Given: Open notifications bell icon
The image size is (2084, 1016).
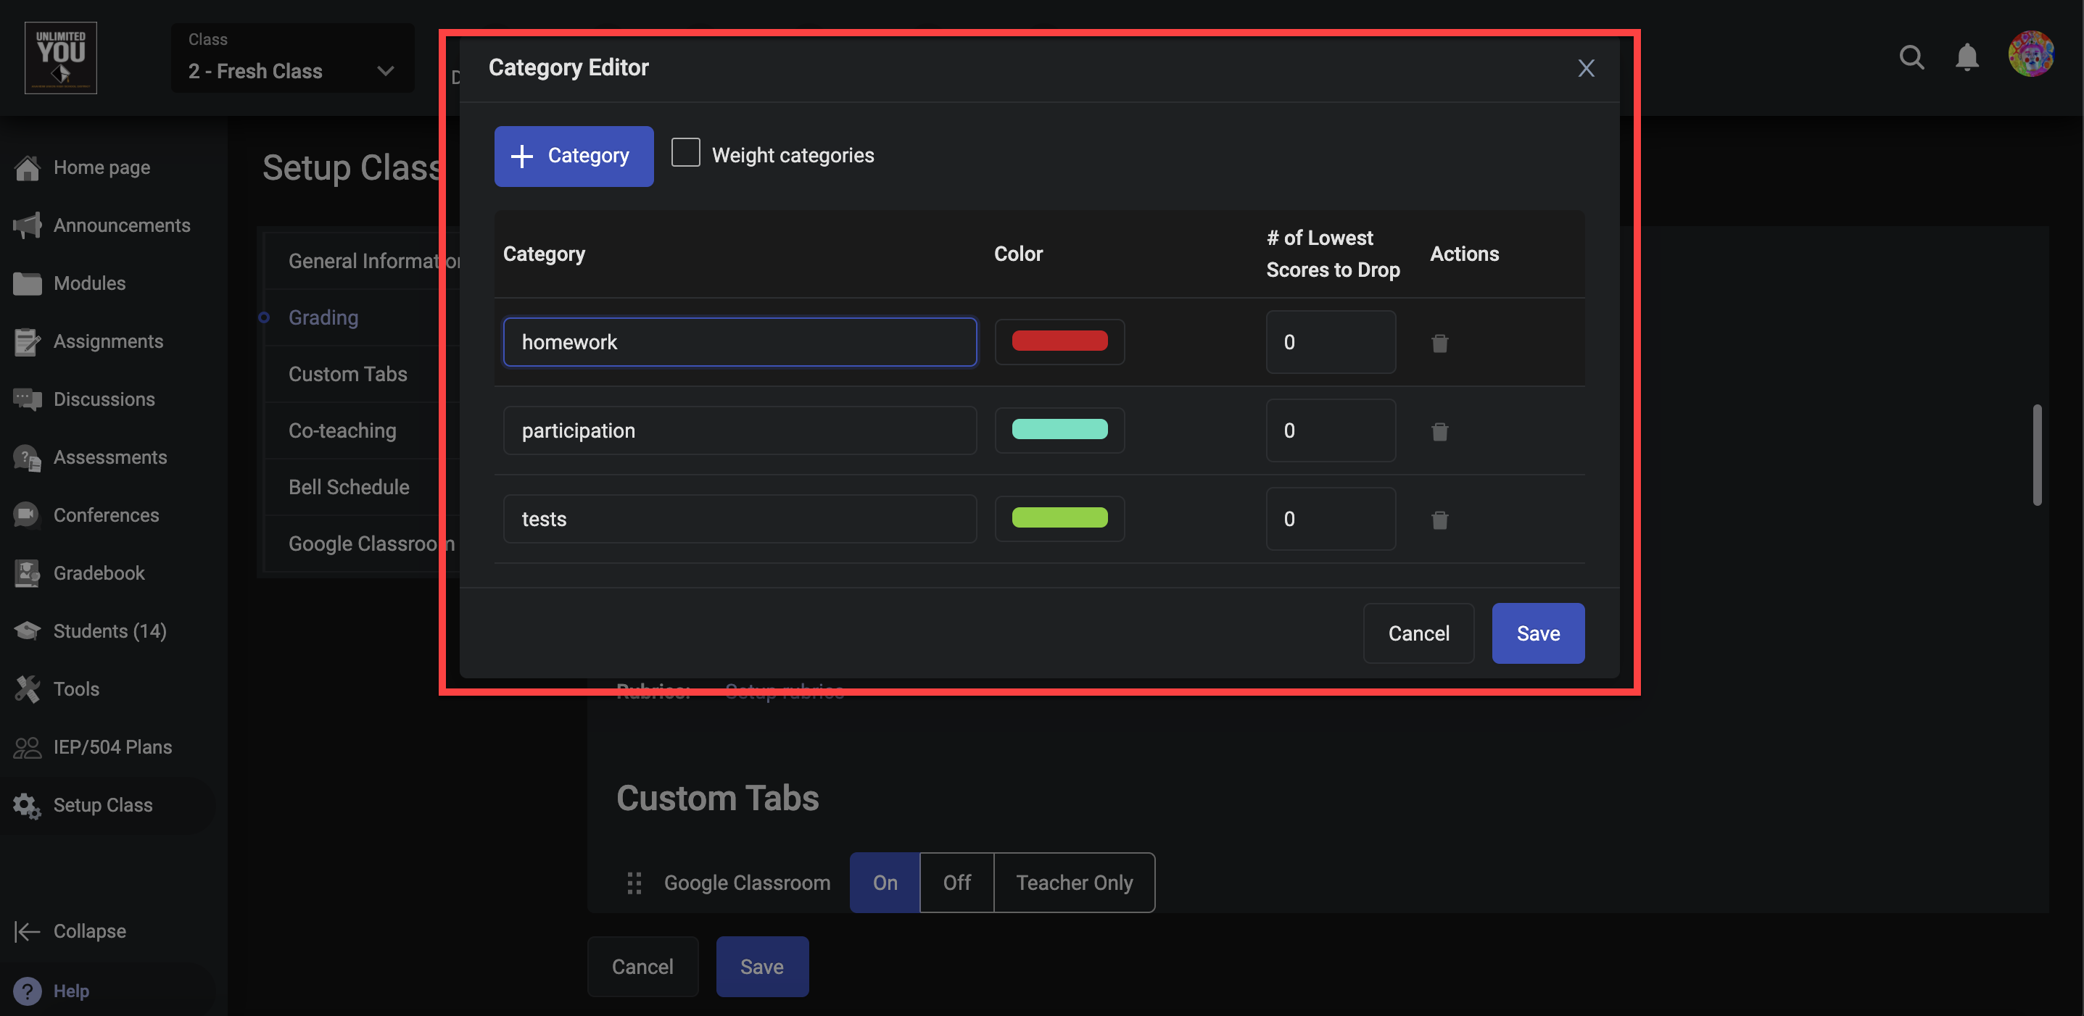Looking at the screenshot, I should [1967, 57].
